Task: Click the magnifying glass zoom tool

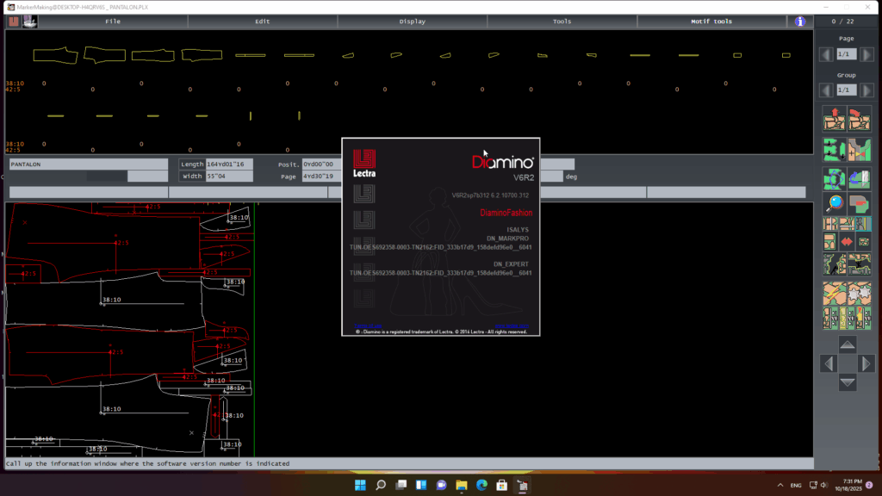Action: [x=835, y=203]
